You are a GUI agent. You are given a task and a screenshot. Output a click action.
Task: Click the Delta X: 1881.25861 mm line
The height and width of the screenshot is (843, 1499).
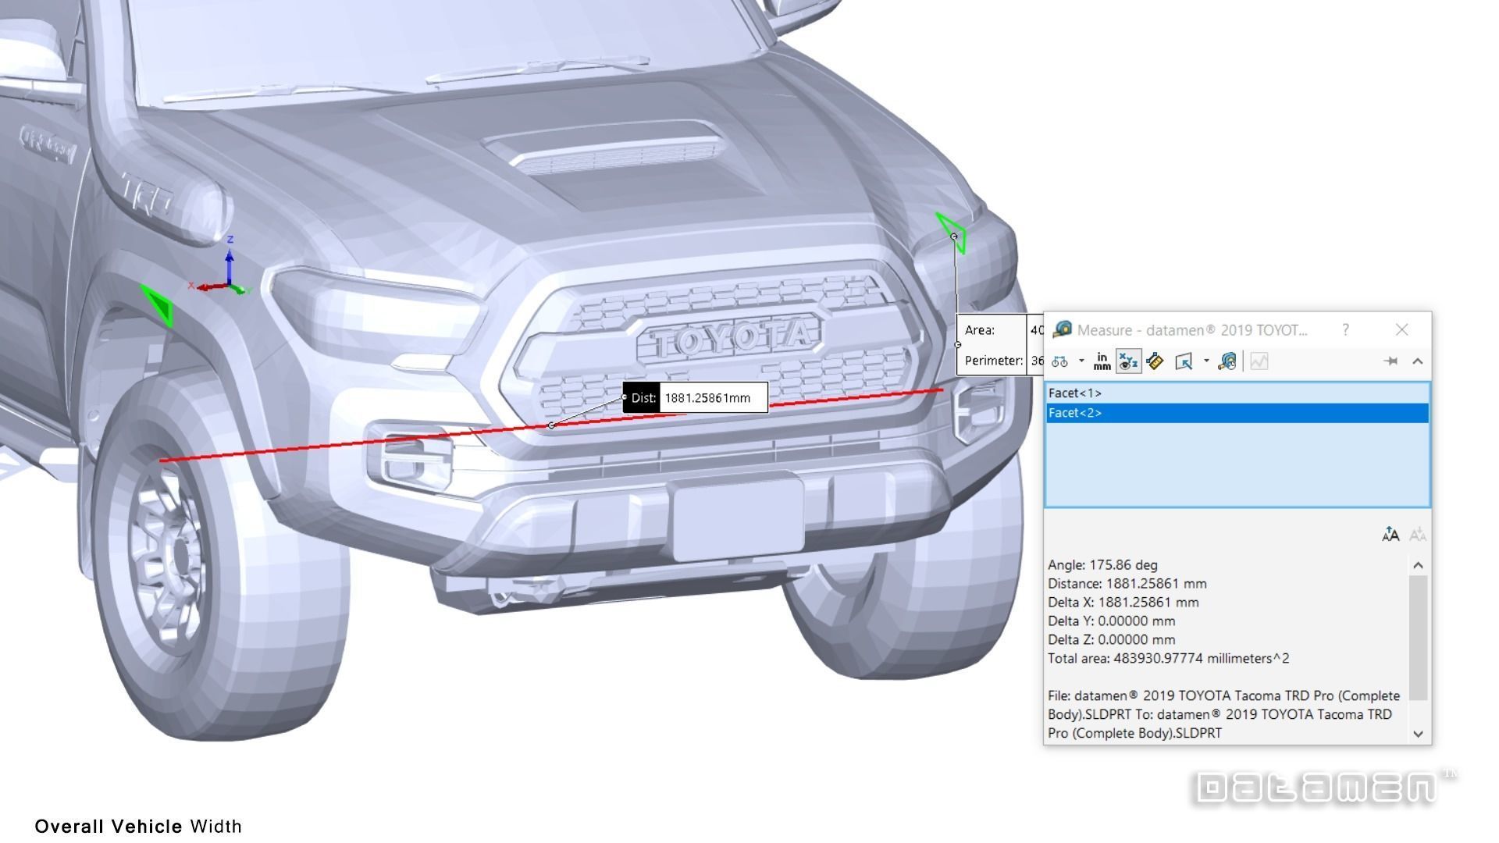coord(1123,603)
